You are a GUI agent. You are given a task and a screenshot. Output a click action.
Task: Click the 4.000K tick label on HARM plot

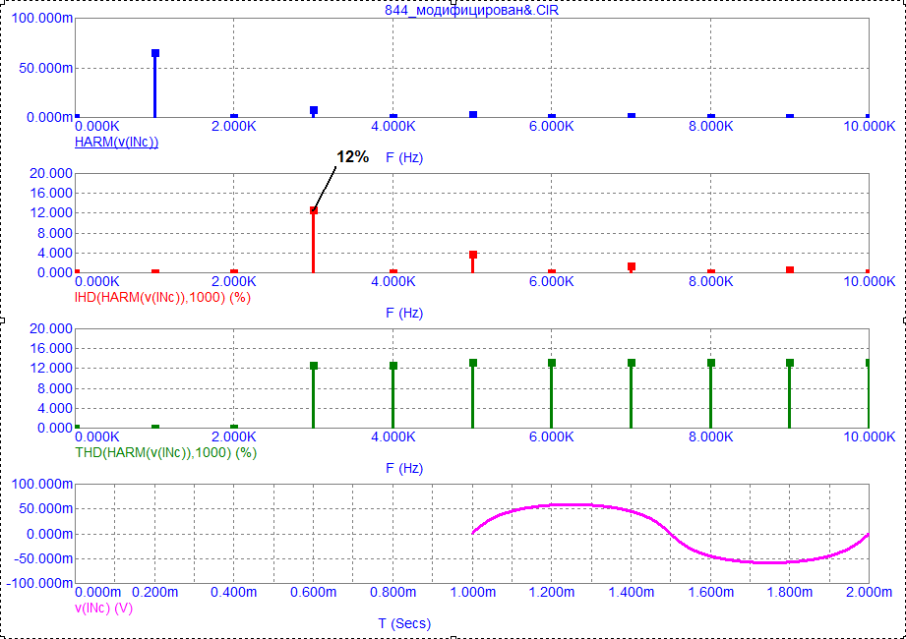393,127
